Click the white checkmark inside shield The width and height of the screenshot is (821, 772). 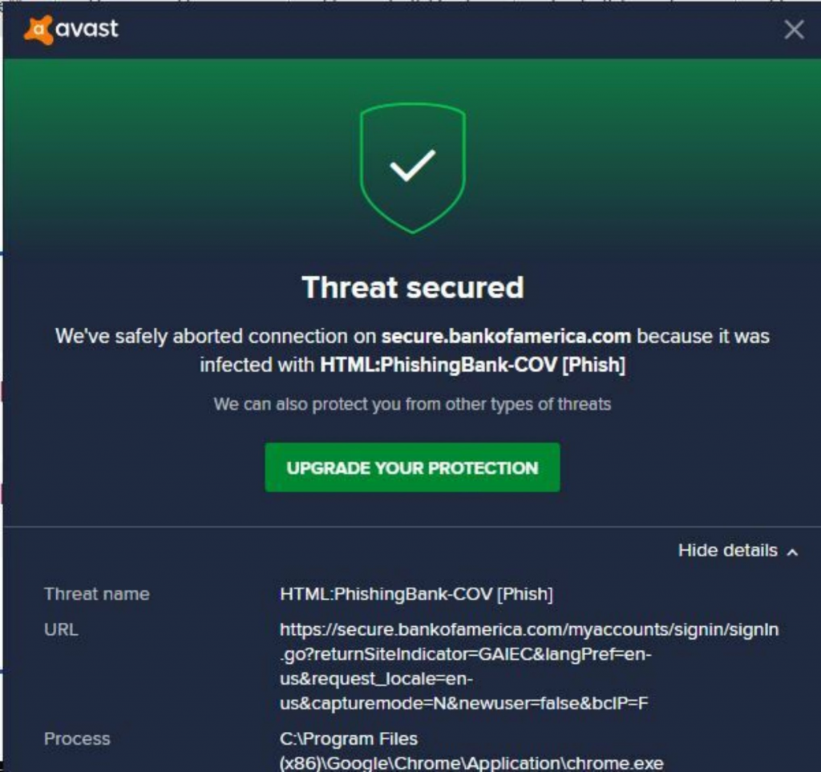(413, 165)
